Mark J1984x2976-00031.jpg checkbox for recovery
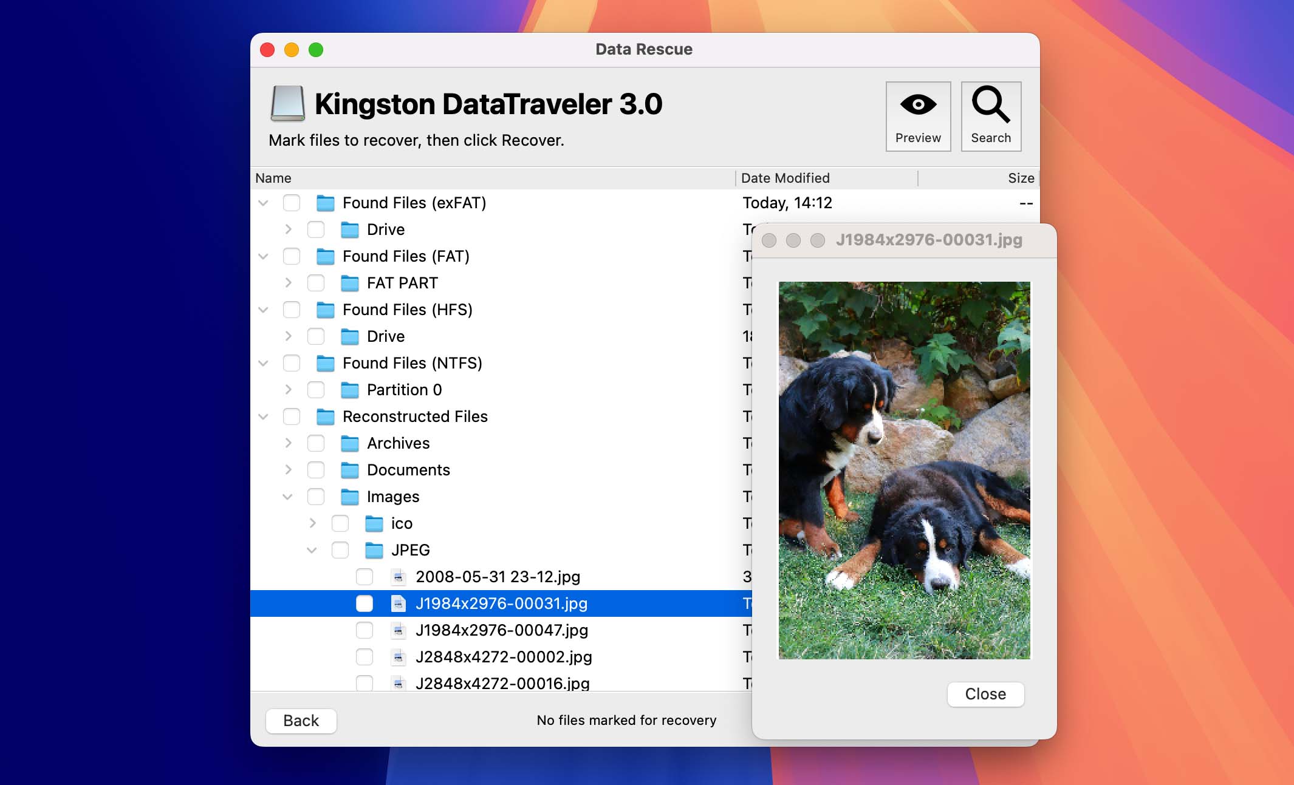Screen dimensions: 1294x785 [x=365, y=603]
